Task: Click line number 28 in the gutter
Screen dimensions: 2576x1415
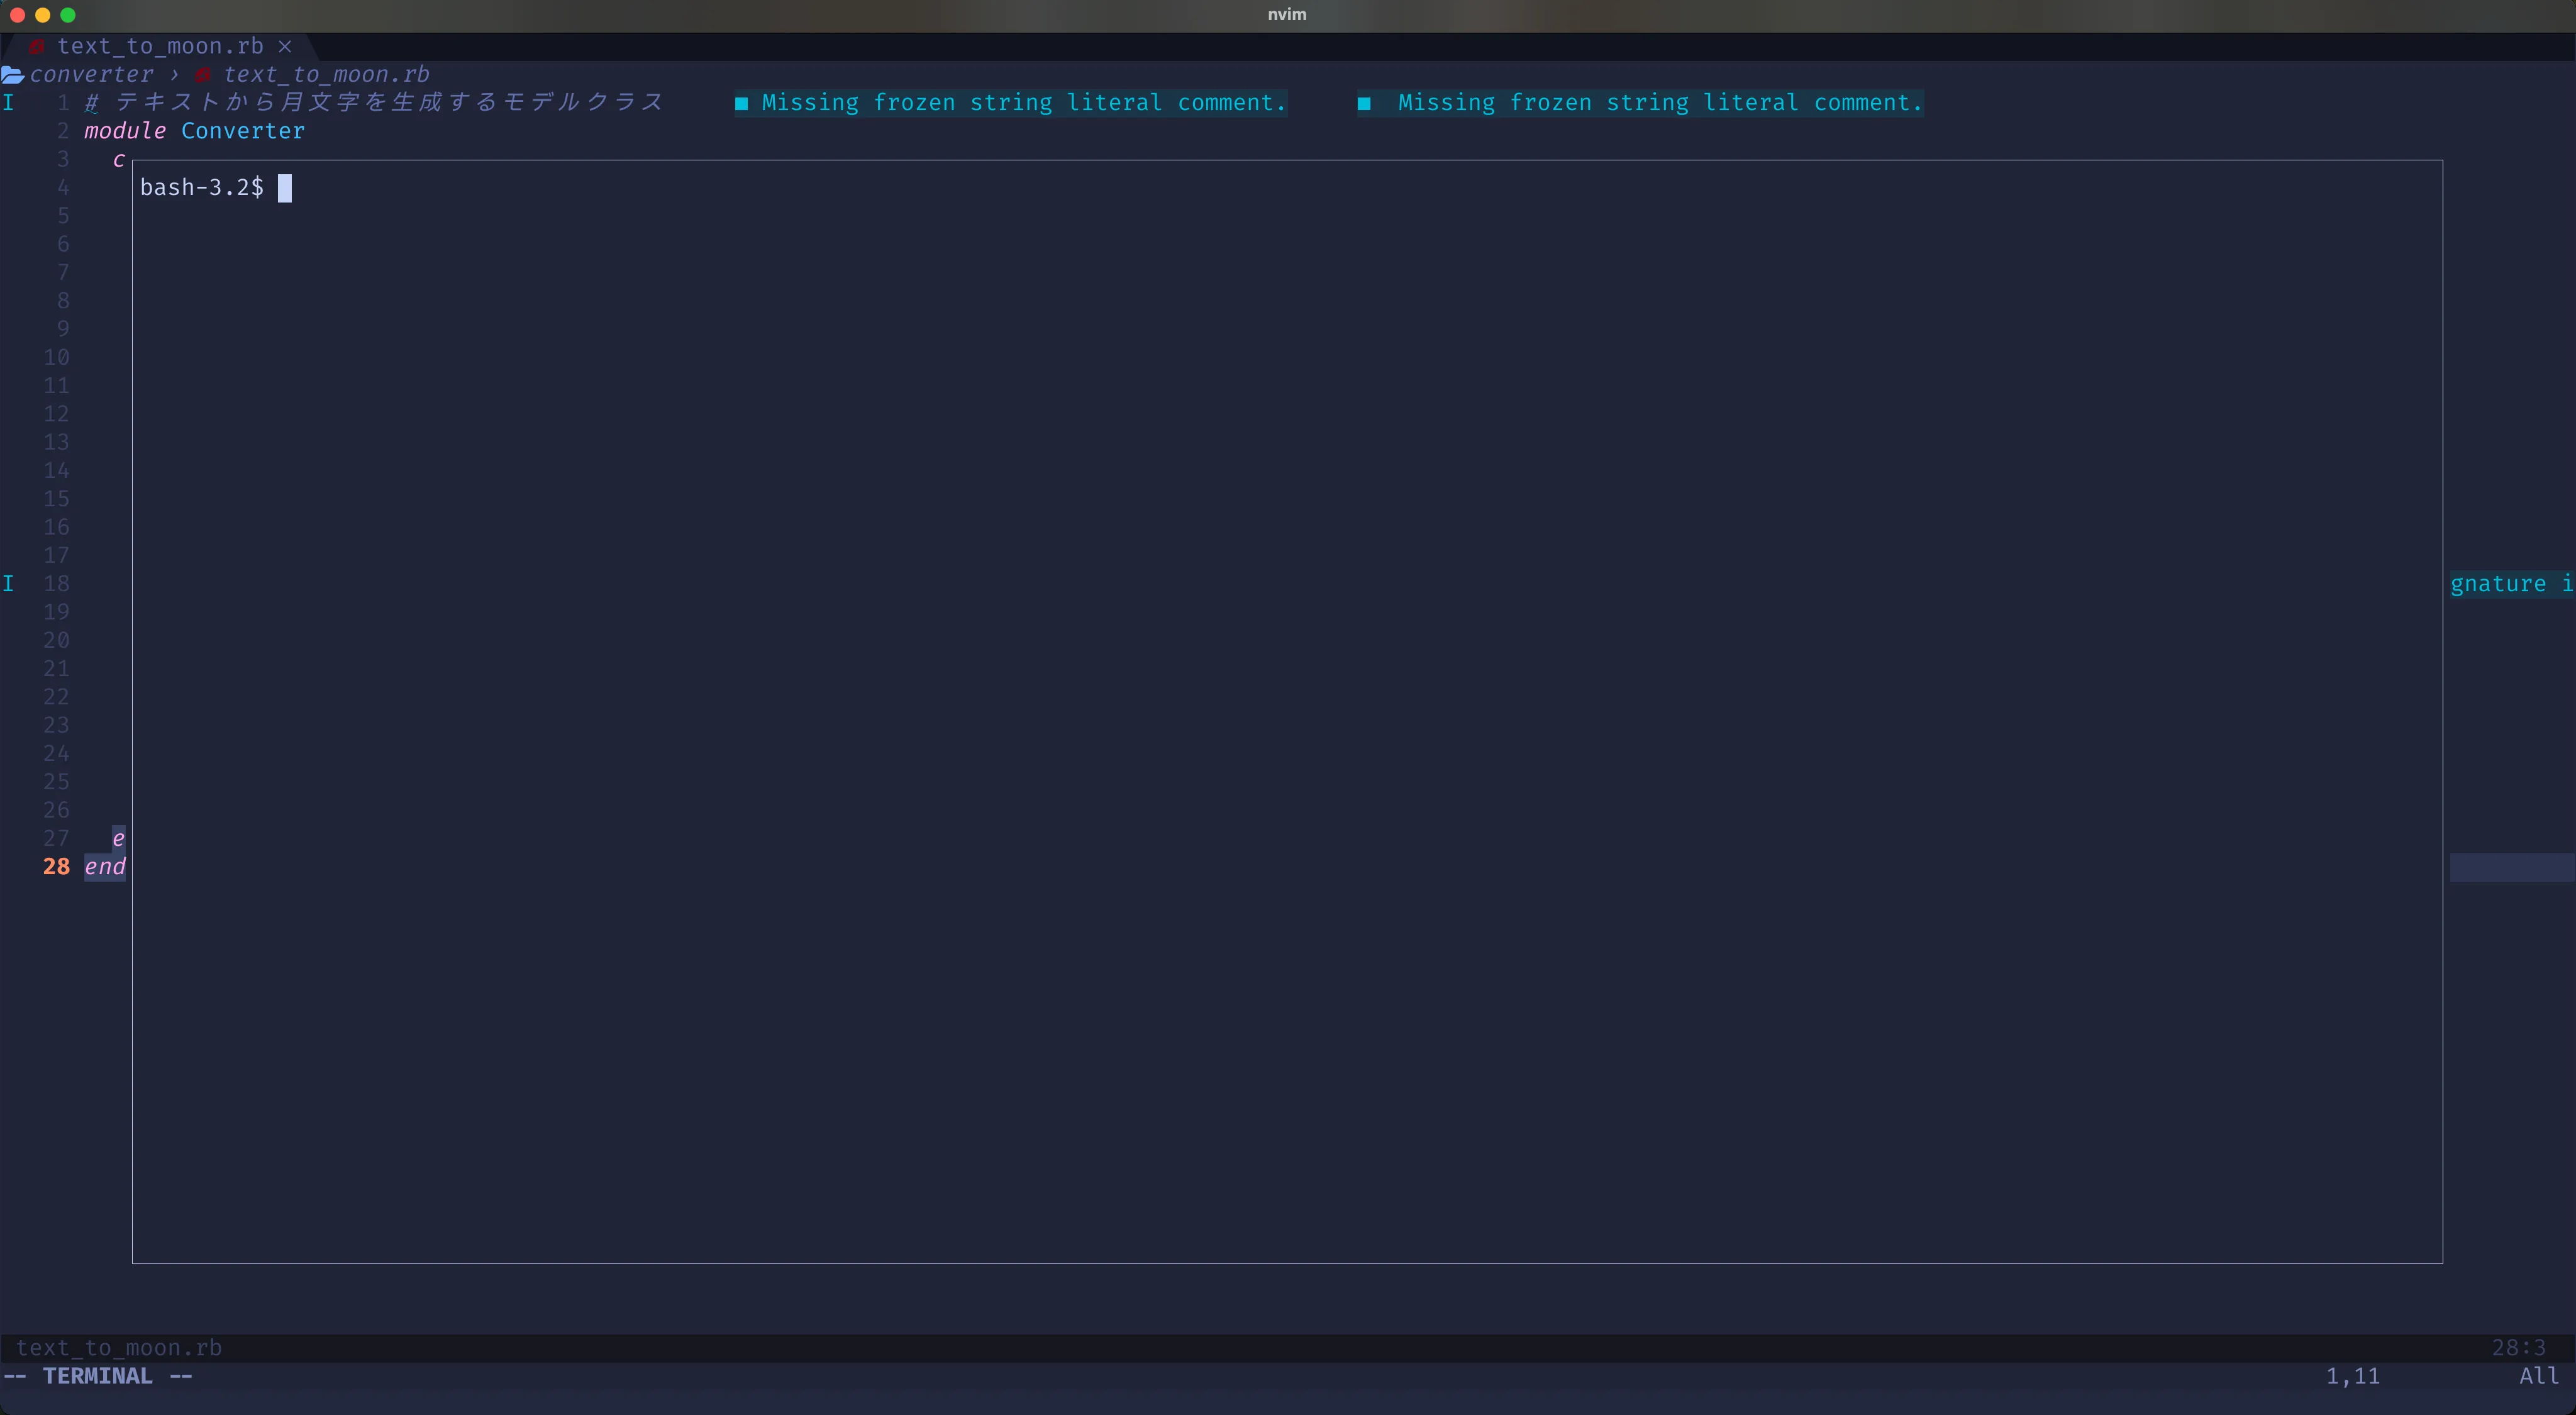Action: coord(56,867)
